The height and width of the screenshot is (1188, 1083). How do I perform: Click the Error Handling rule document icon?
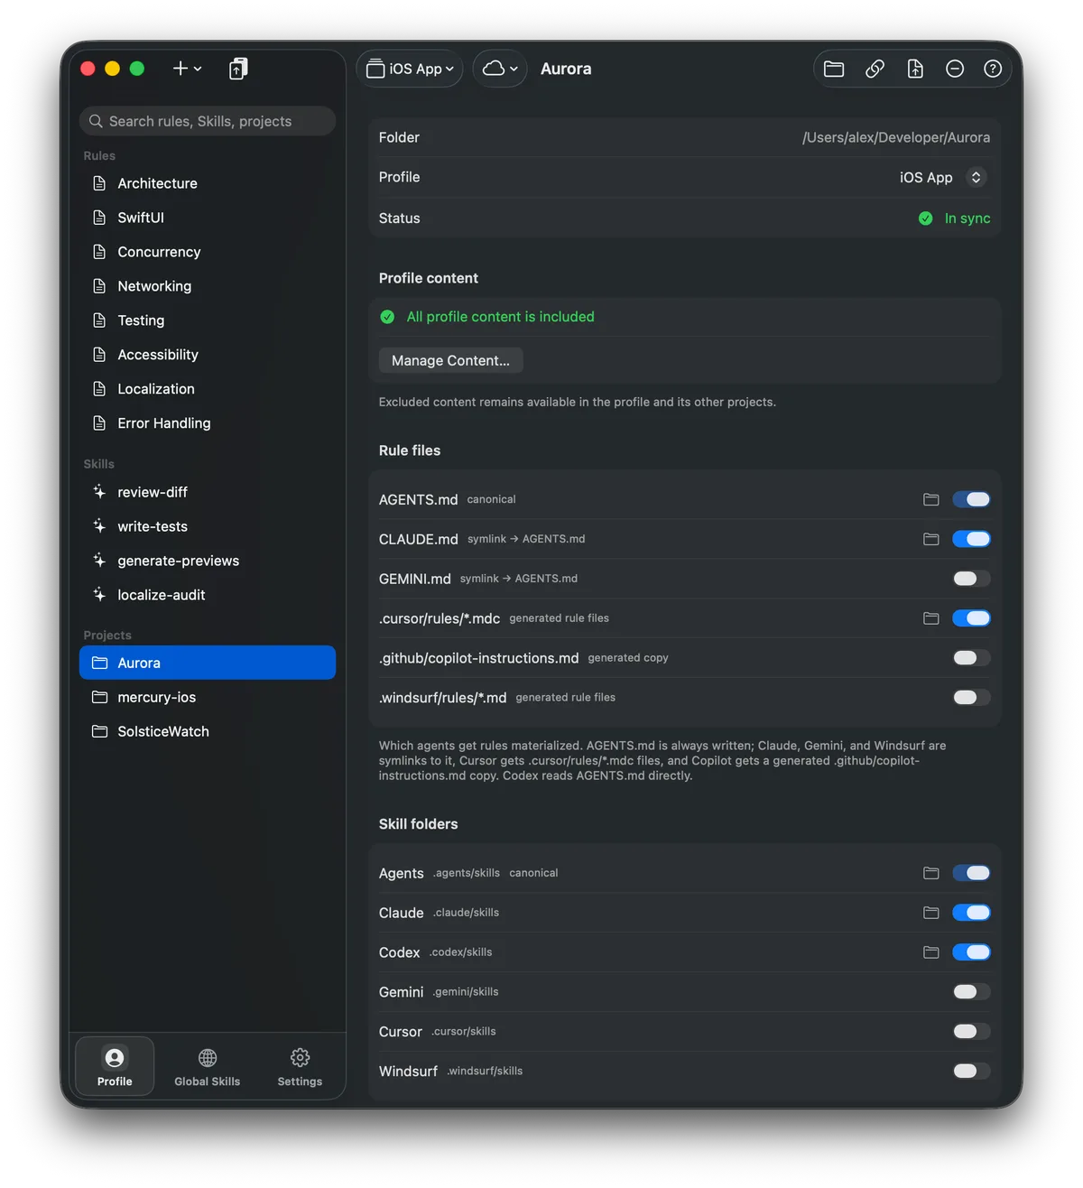click(99, 423)
